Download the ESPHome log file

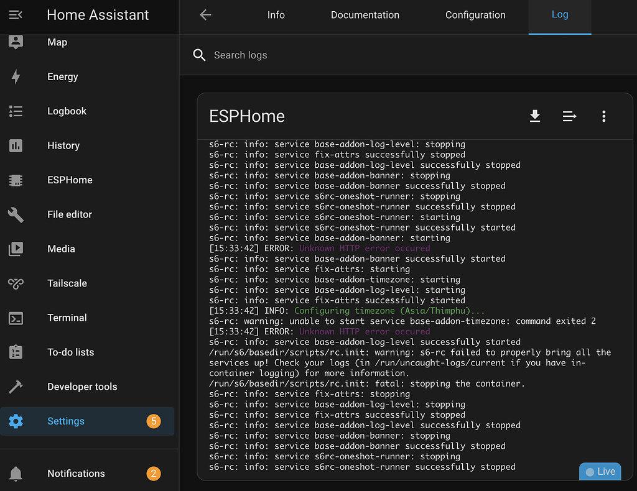tap(535, 116)
